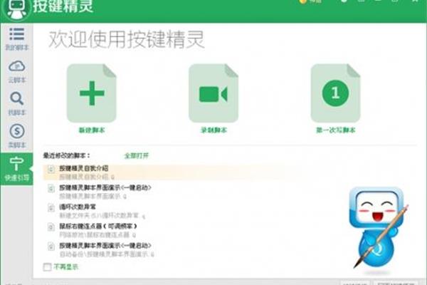
Task: Click the magnifier after 网络脚本 path
Action: tap(134, 235)
